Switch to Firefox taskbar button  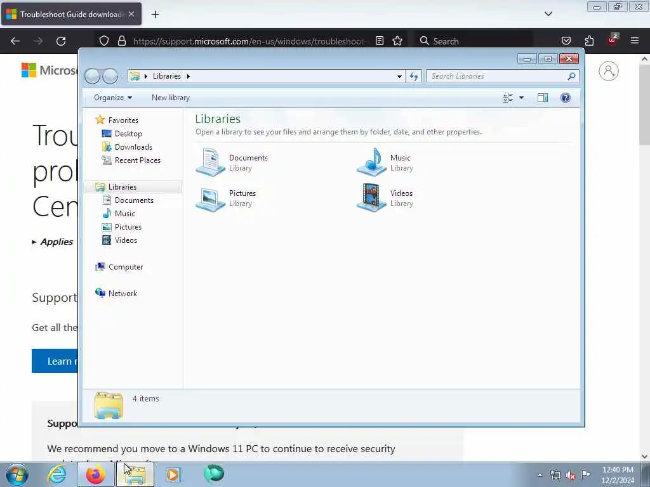coord(96,474)
